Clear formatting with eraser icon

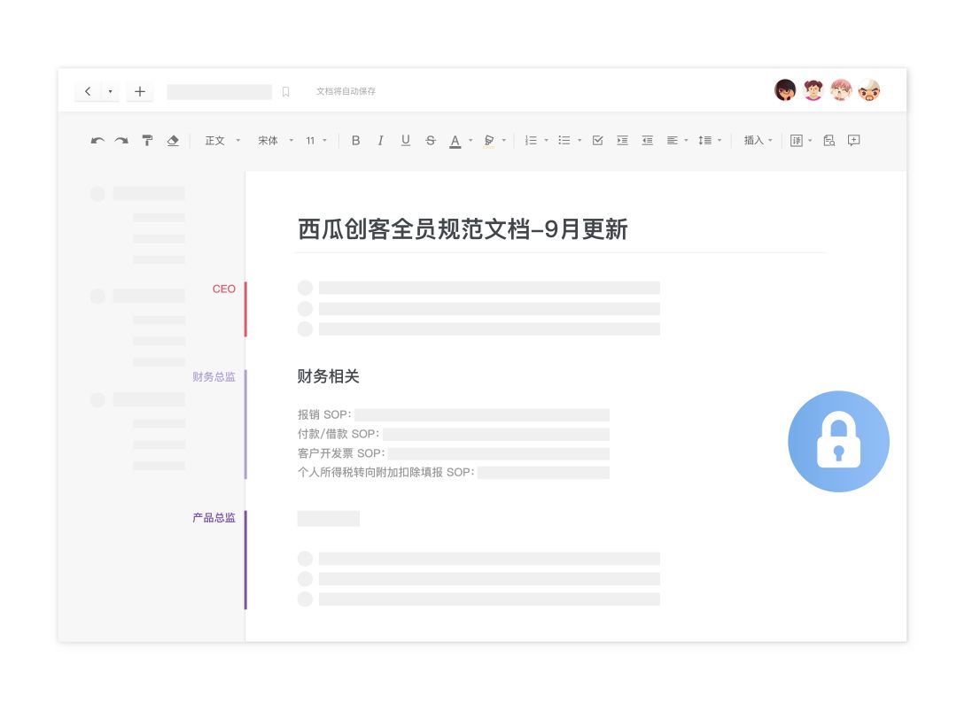[x=173, y=140]
